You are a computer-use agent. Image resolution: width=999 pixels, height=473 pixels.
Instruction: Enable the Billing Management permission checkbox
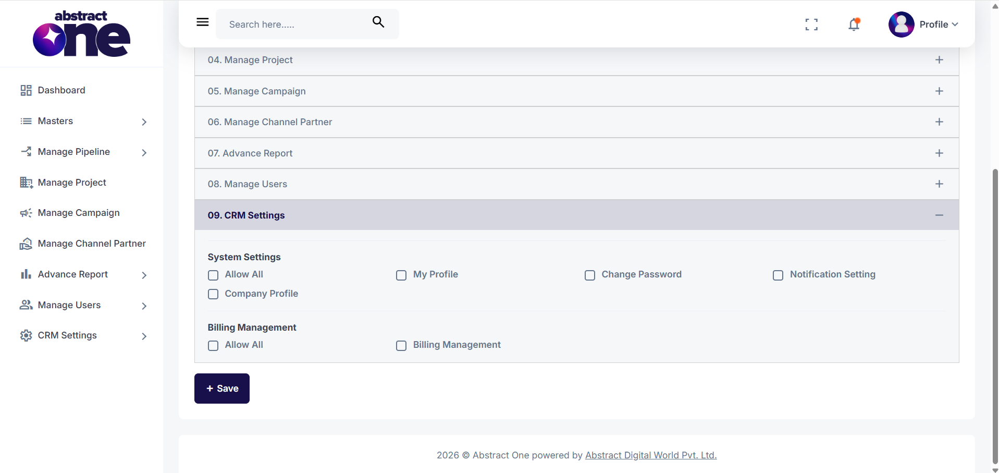pyautogui.click(x=401, y=345)
